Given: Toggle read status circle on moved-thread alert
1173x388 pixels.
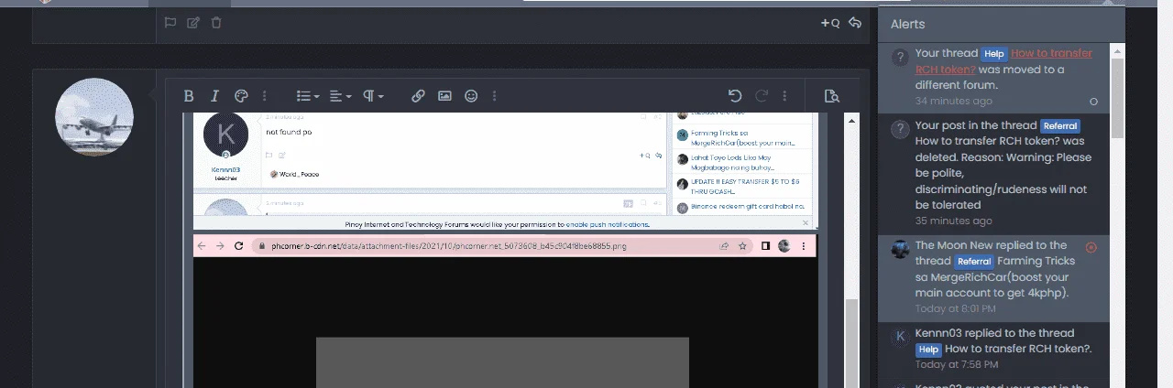Looking at the screenshot, I should (x=1093, y=102).
